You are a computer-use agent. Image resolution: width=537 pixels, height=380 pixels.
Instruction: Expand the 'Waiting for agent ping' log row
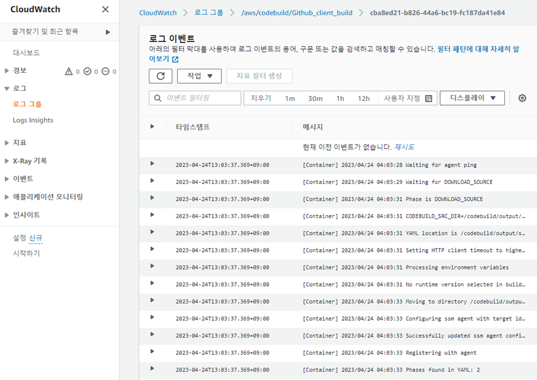(152, 164)
